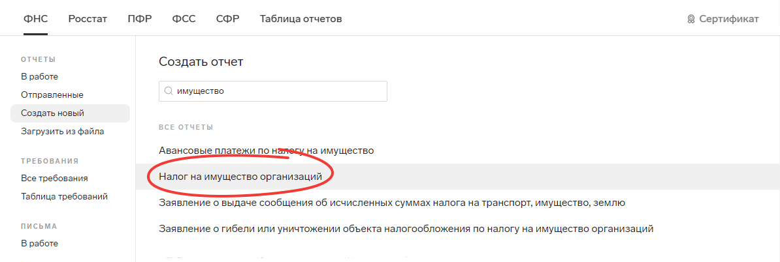780x262 pixels.
Task: Open letters В работе under Письма
Action: (x=39, y=244)
